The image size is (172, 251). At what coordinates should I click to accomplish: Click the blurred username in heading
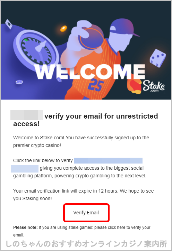coord(26,115)
